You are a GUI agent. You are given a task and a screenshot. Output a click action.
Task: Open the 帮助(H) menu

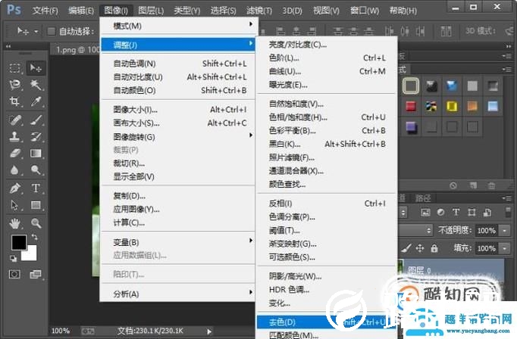[x=403, y=11]
